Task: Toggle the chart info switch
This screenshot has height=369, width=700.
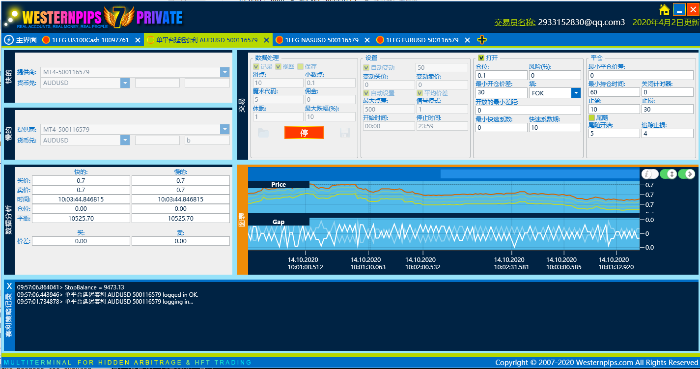Action: coord(649,174)
